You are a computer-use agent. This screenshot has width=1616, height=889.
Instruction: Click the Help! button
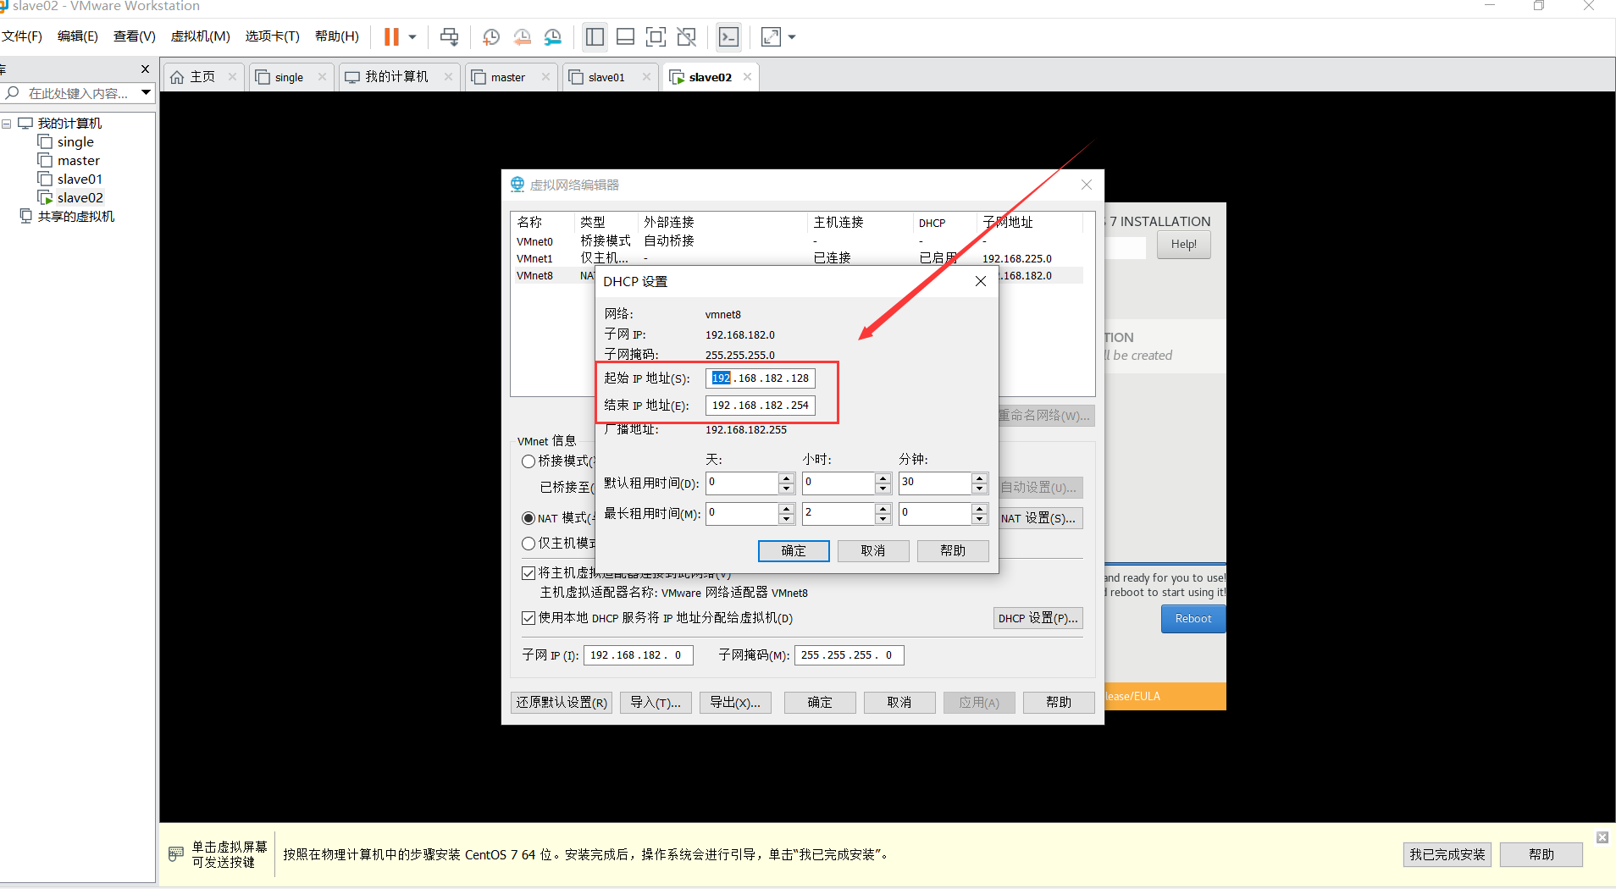[1183, 244]
